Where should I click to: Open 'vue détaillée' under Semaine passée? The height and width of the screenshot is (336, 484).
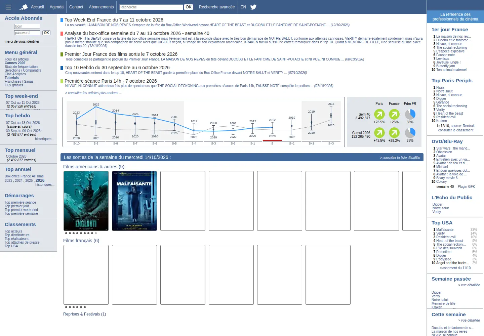coord(469,285)
